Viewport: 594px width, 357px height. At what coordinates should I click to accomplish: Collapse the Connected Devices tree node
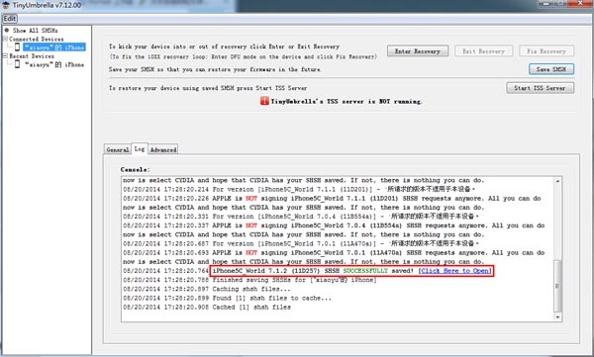(5, 39)
